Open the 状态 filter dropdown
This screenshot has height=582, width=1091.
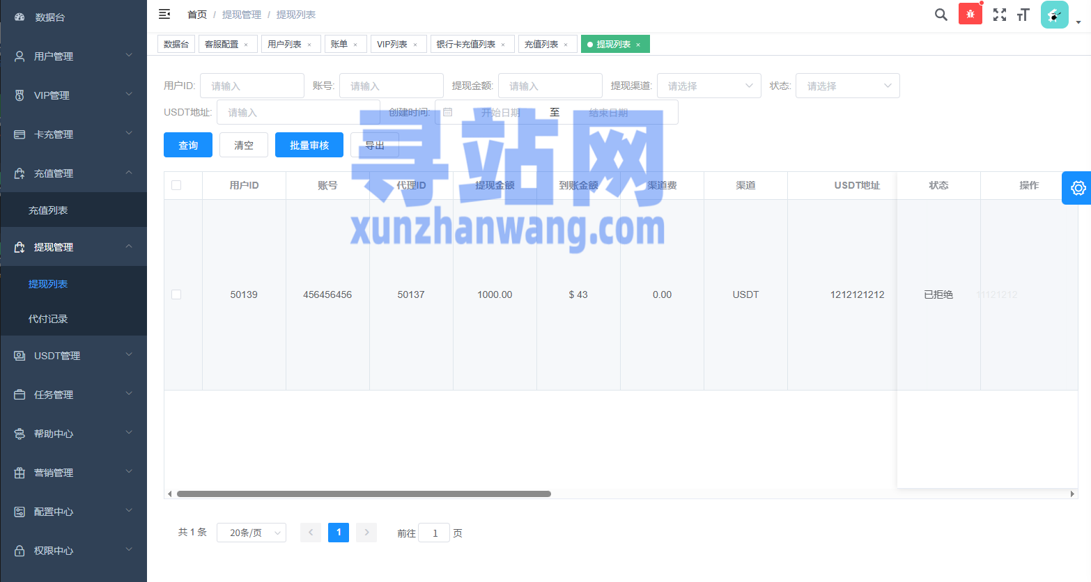tap(847, 86)
